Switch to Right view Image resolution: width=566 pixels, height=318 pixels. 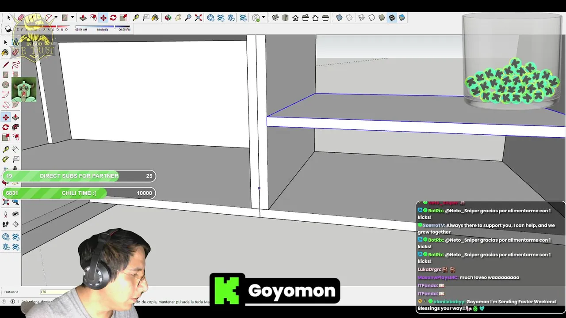306,18
